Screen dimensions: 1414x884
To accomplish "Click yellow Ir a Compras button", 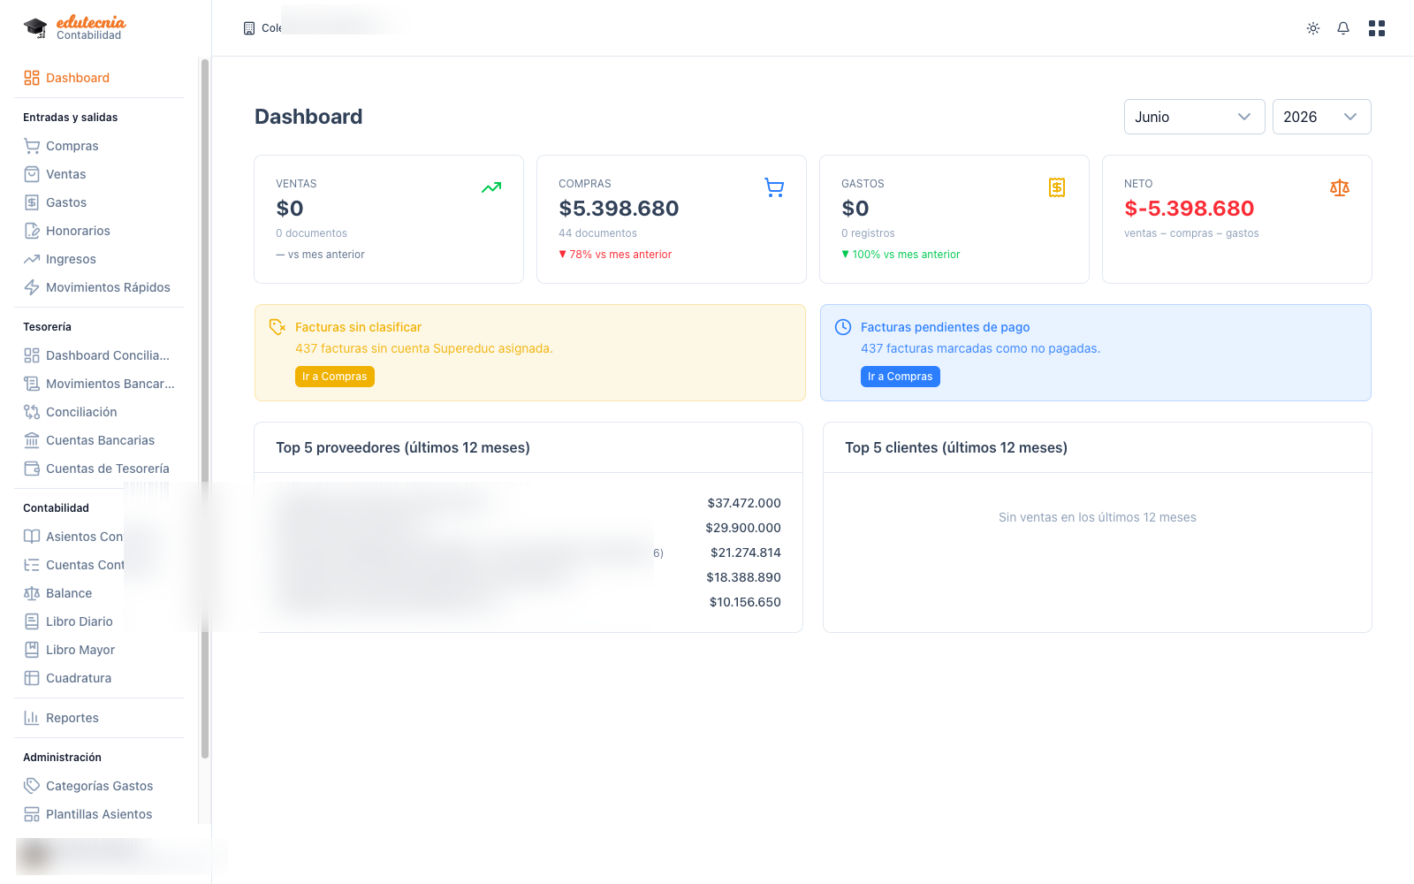I will click(335, 377).
